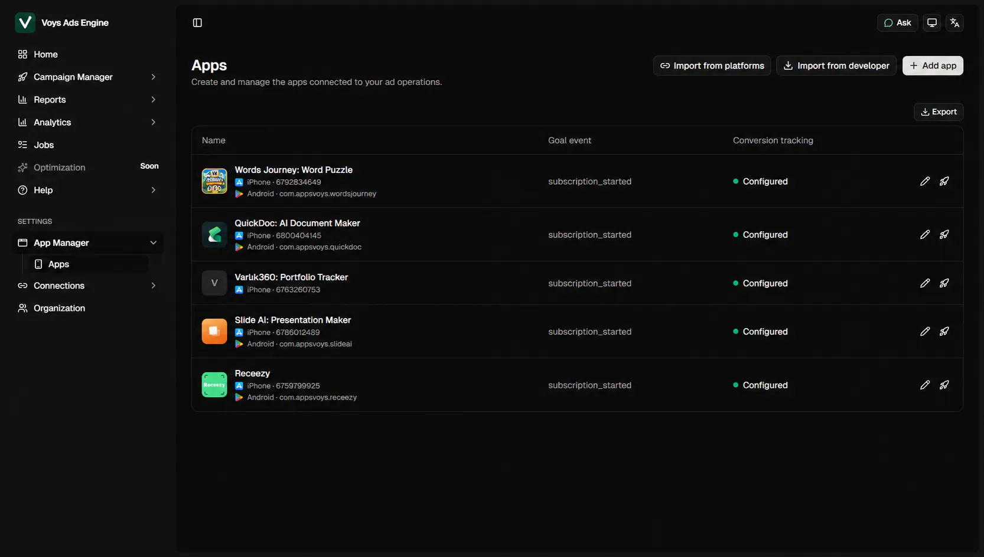The image size is (984, 557).
Task: Launch campaign rocket for QuickDoc
Action: [x=944, y=234]
